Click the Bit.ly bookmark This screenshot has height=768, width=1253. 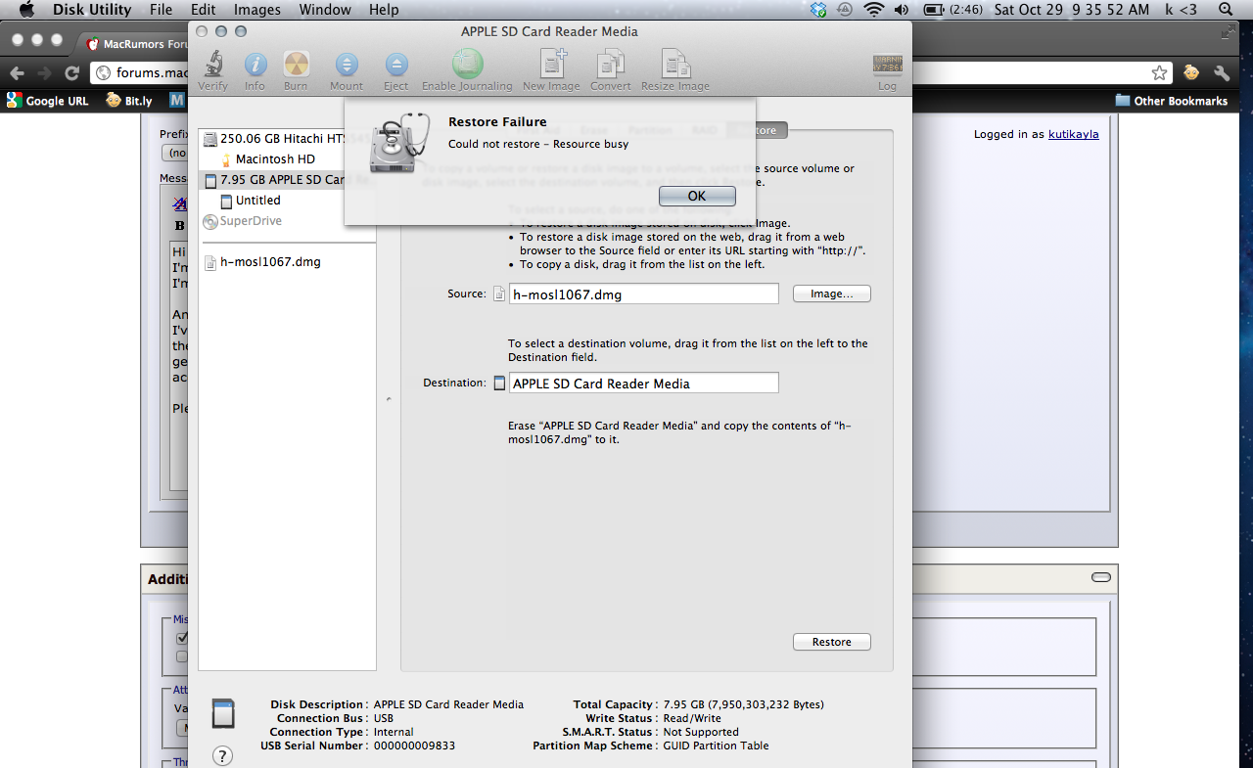(x=128, y=101)
